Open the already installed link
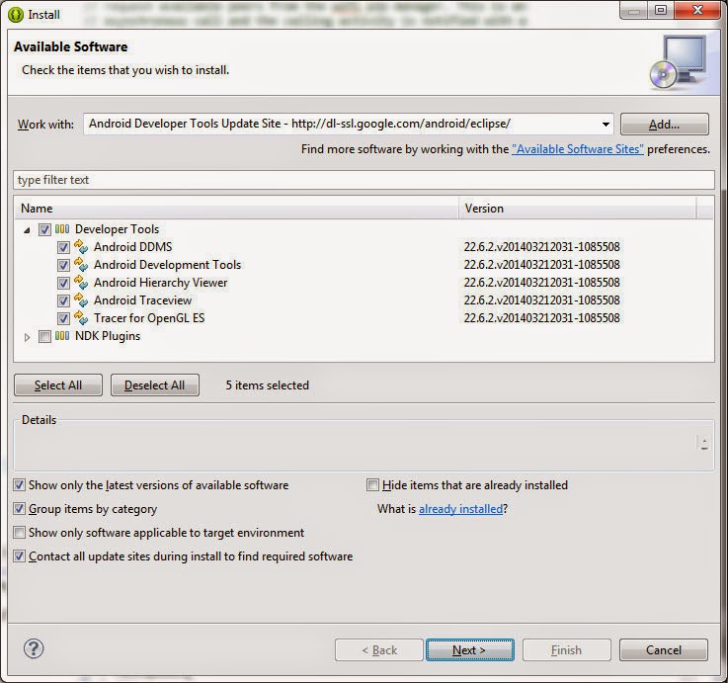 460,509
